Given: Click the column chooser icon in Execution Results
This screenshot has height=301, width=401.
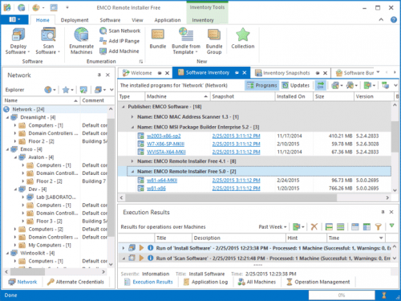Looking at the screenshot, I should [367, 227].
